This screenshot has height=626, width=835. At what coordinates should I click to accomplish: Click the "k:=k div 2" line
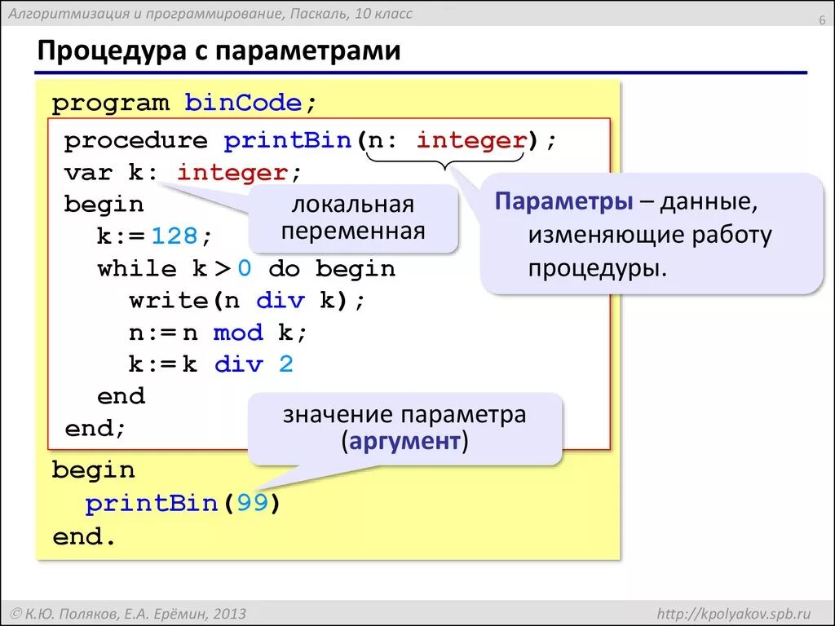(211, 364)
